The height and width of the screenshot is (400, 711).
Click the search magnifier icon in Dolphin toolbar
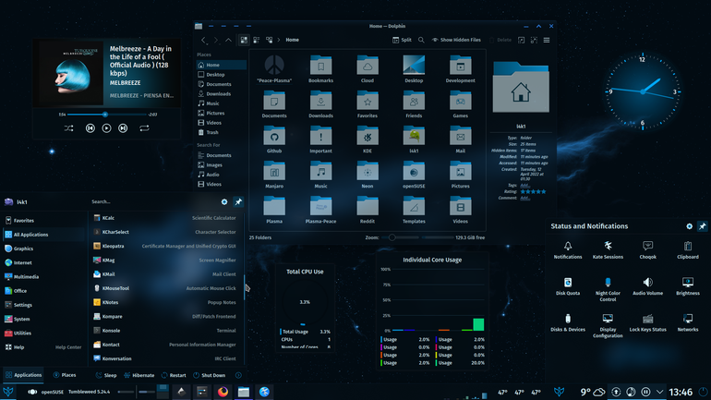[x=421, y=40]
